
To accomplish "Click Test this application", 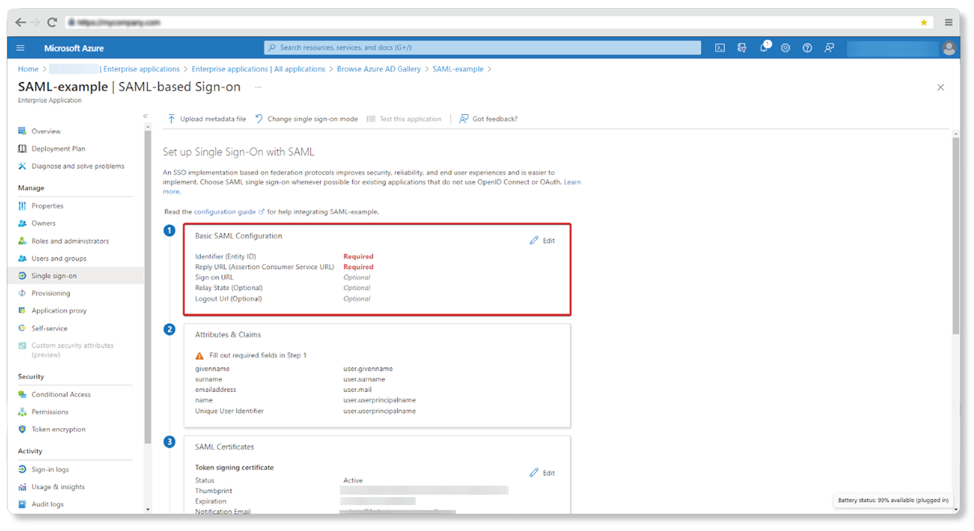I will click(404, 119).
